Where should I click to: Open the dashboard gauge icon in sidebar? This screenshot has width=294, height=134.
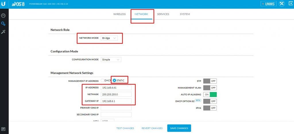pyautogui.click(x=3, y=15)
